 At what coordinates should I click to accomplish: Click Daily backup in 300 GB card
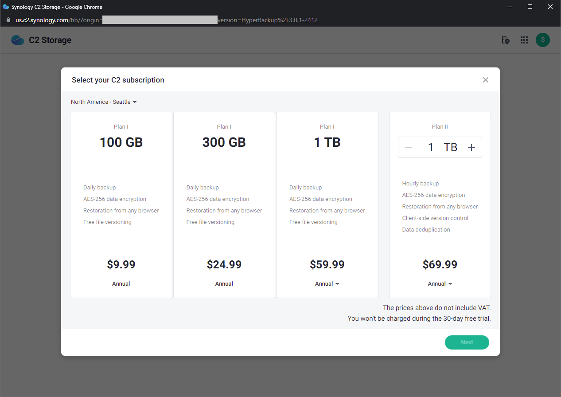[203, 188]
